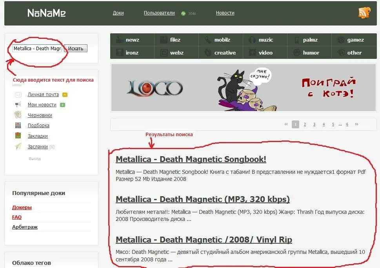
Task: Open the other category
Action: click(x=354, y=53)
